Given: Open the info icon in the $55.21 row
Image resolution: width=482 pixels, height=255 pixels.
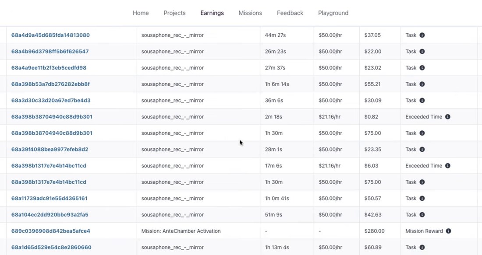Looking at the screenshot, I should click(x=422, y=84).
